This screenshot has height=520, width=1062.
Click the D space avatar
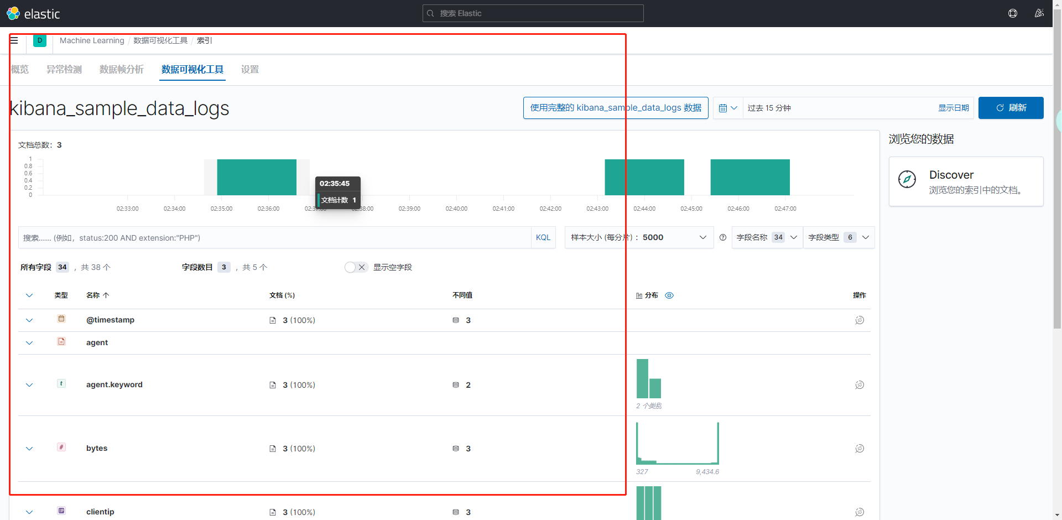(x=40, y=40)
